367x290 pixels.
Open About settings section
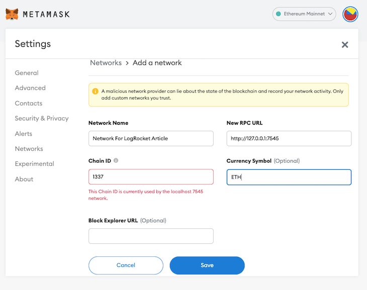point(24,179)
